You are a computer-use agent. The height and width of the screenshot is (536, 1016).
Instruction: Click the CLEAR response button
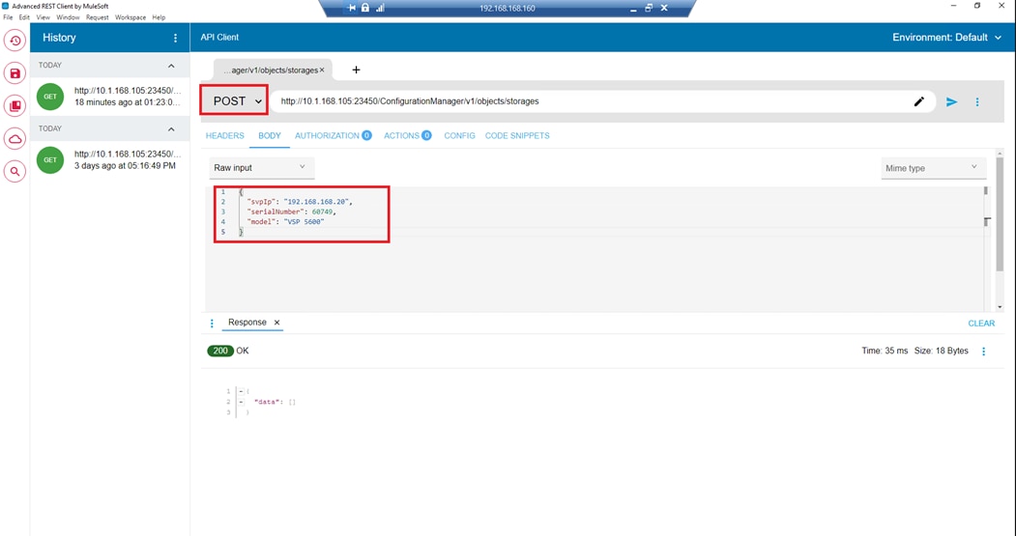coord(981,324)
